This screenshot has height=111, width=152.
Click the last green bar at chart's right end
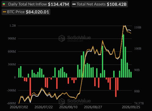[x=131, y=75]
